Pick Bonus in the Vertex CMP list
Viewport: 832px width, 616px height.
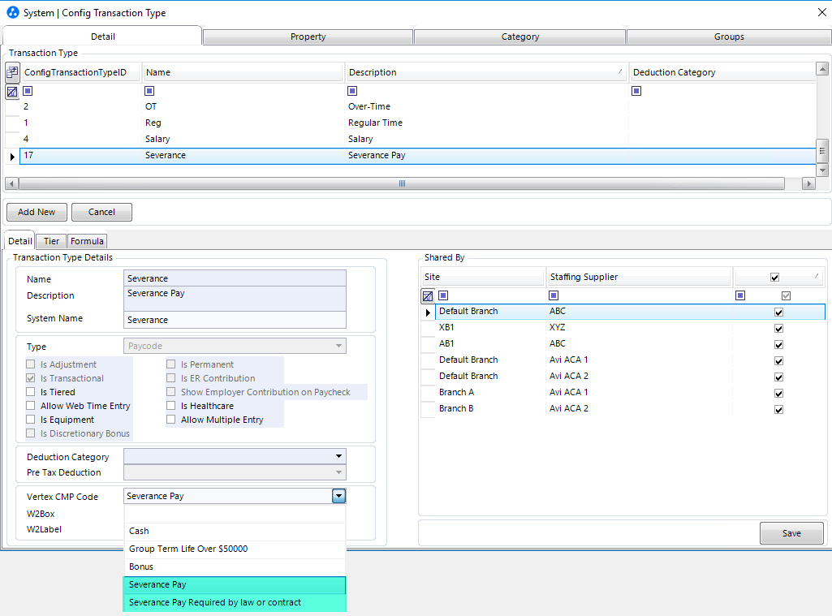[x=235, y=567]
